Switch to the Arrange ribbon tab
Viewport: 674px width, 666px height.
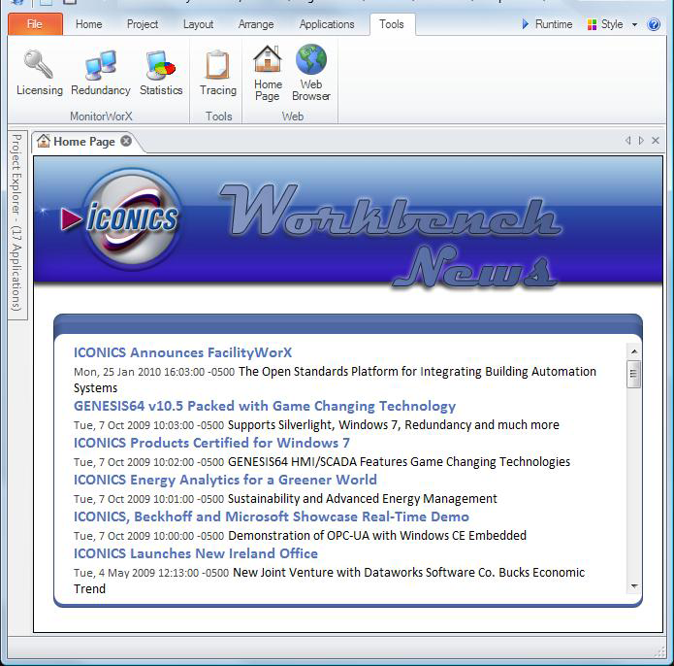(x=256, y=24)
